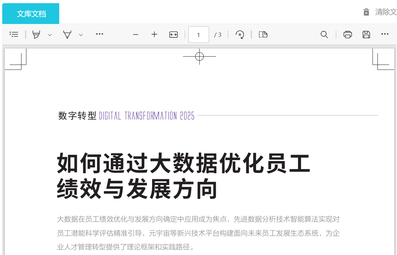The width and height of the screenshot is (397, 255).
Task: Expand highlighter tool options dropdown
Action: [50, 35]
